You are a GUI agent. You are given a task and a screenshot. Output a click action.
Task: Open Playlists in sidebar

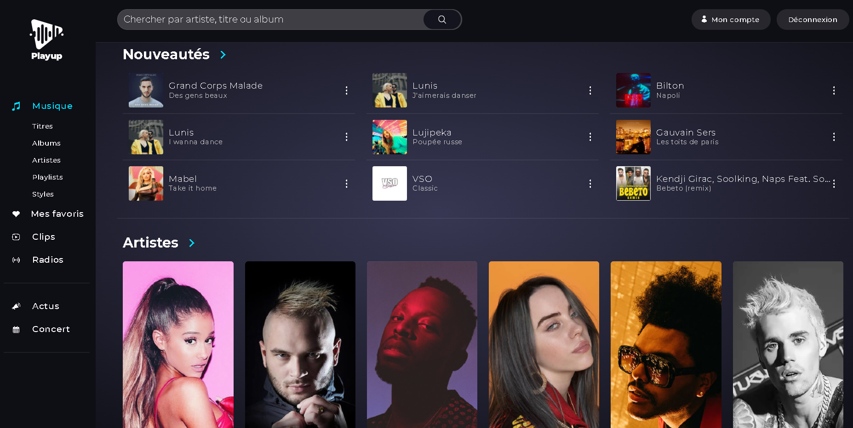(x=47, y=177)
